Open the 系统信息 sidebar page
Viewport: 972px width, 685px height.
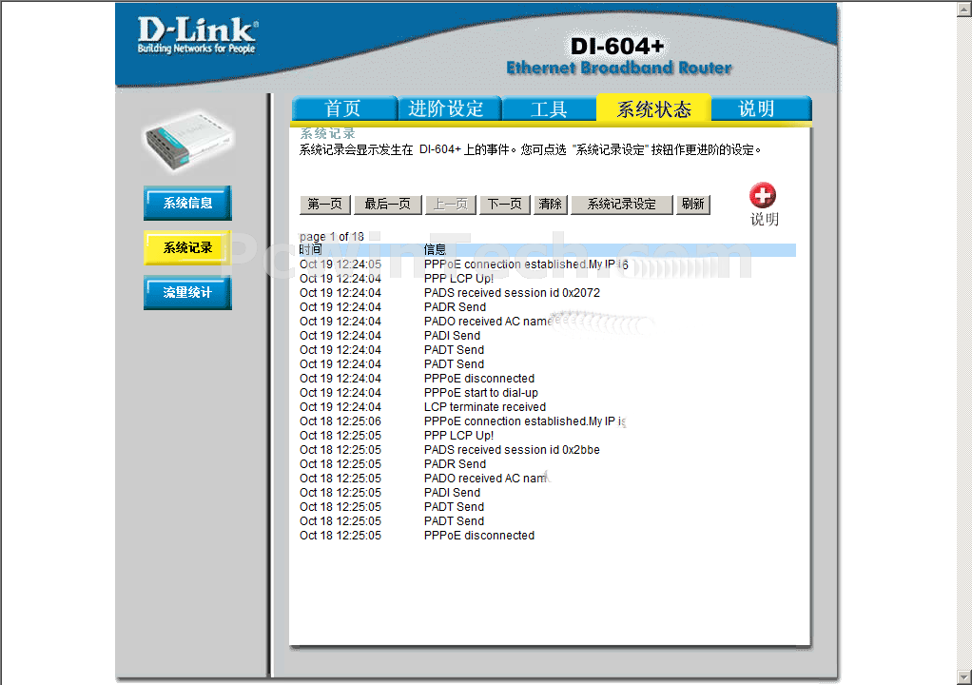tap(187, 203)
